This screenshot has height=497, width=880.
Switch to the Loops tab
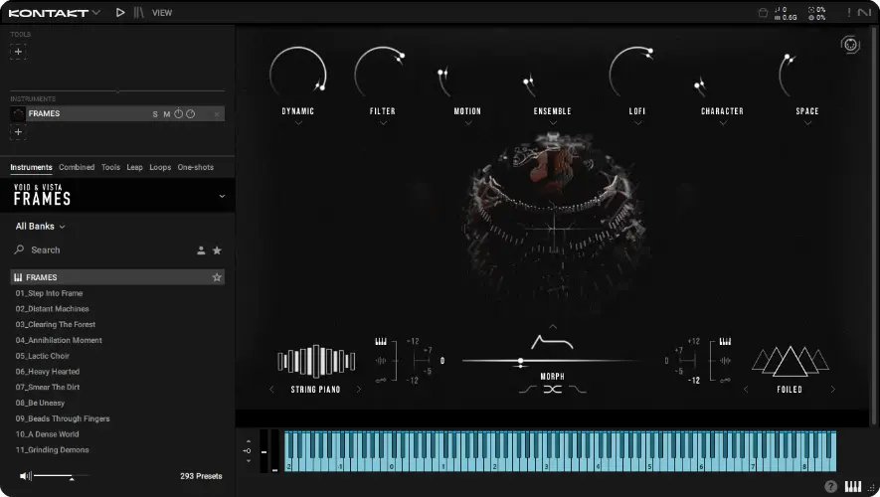(160, 167)
